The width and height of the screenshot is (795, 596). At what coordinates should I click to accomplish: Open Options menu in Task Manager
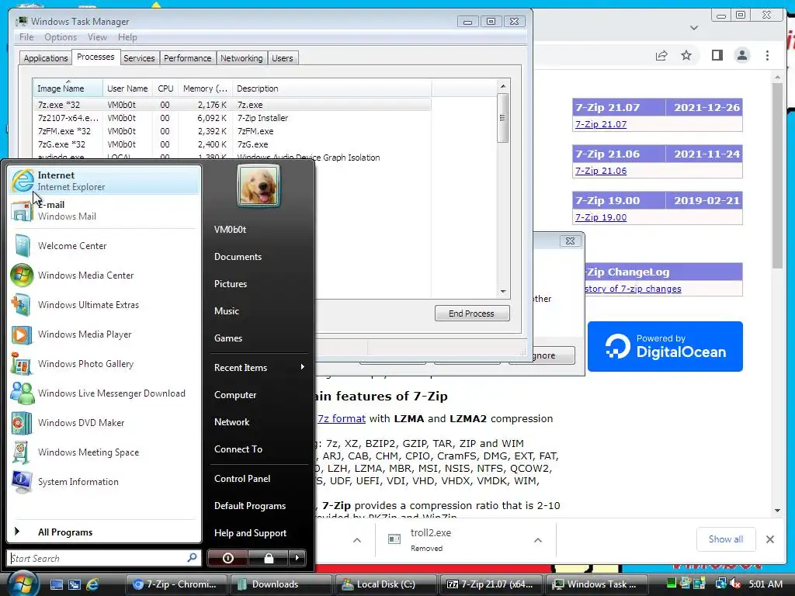61,37
